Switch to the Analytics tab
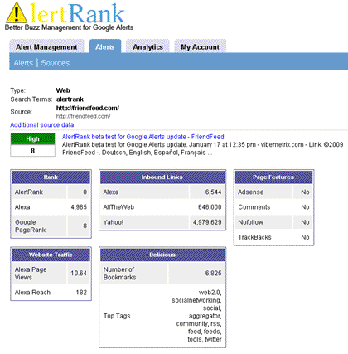Viewport: 348px width, 354px height. [x=147, y=46]
